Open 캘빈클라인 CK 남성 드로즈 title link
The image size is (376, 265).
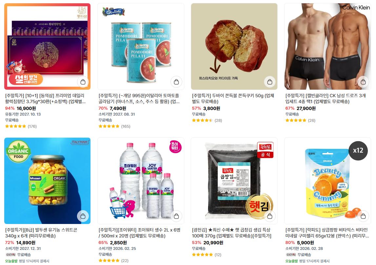[326, 99]
